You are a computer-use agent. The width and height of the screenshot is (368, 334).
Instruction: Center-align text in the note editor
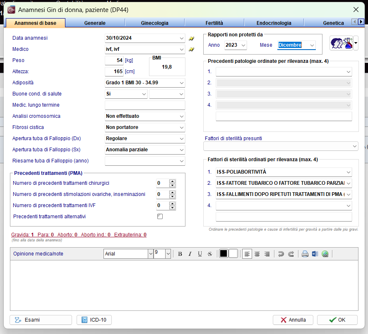pos(257,254)
